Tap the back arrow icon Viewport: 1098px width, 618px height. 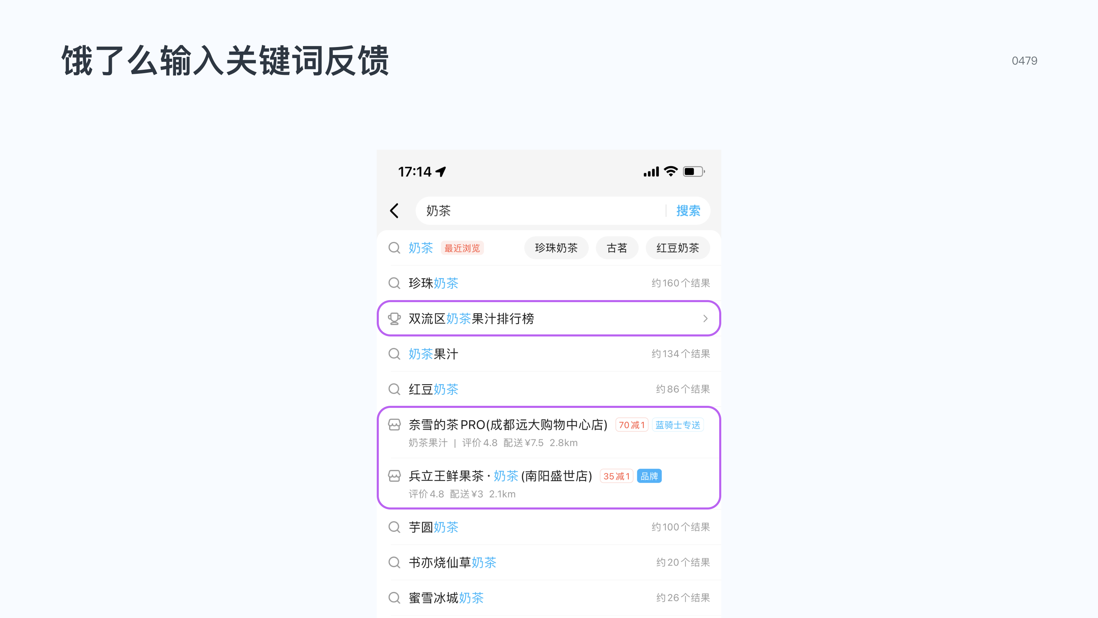coord(394,211)
